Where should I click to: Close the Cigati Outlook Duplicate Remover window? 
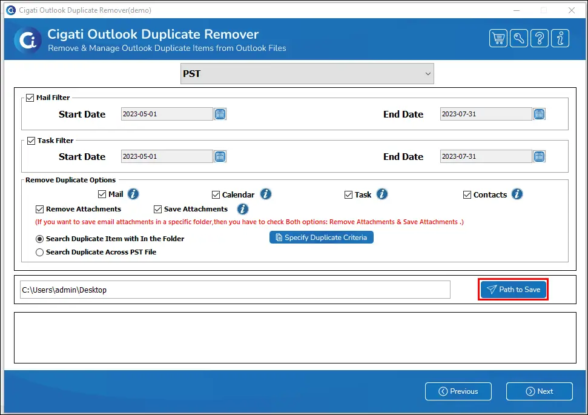tap(572, 10)
